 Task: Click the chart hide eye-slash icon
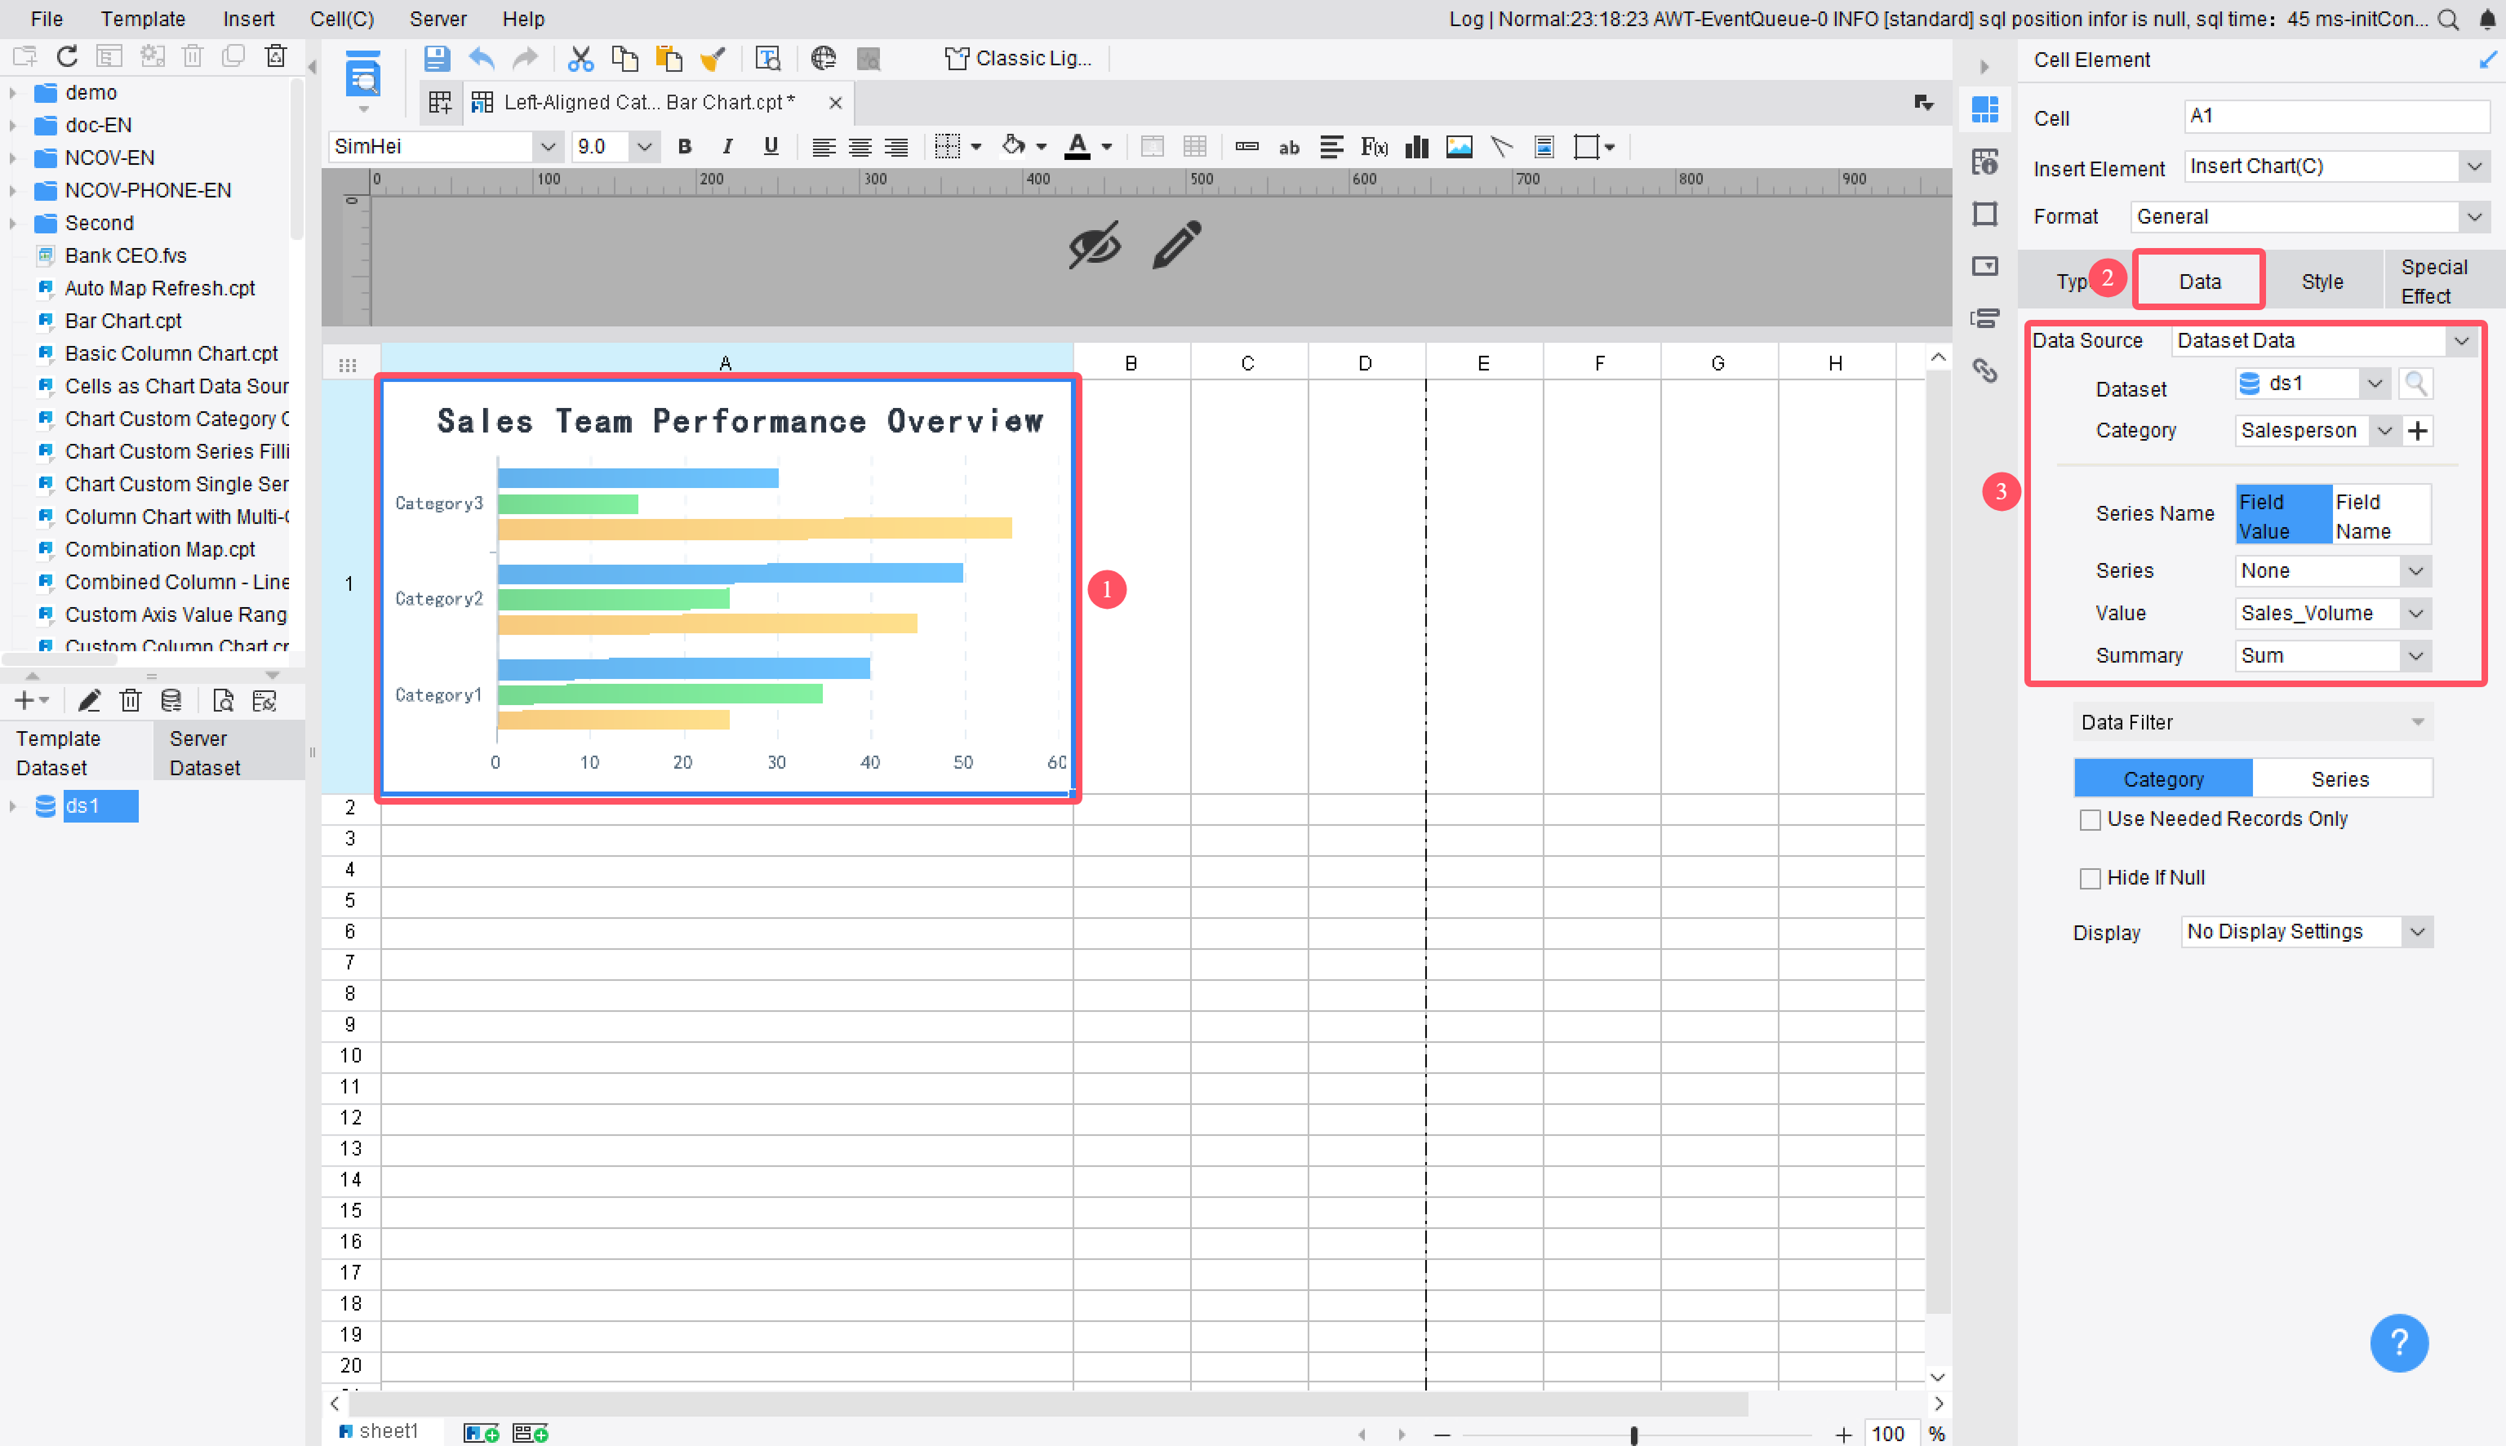[1095, 244]
